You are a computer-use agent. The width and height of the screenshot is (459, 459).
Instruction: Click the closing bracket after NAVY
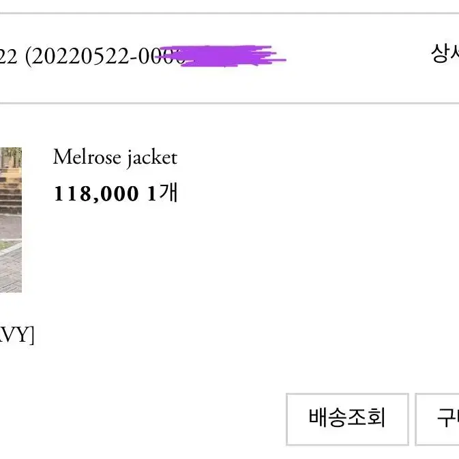click(32, 335)
